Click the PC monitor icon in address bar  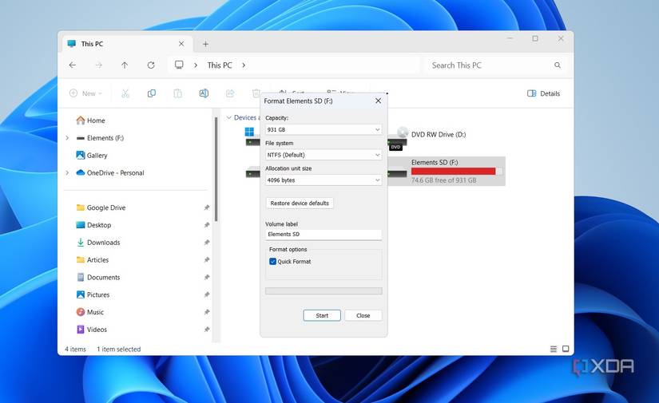click(179, 65)
